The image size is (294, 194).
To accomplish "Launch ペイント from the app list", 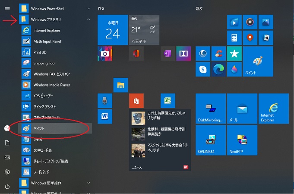I will coord(55,128).
